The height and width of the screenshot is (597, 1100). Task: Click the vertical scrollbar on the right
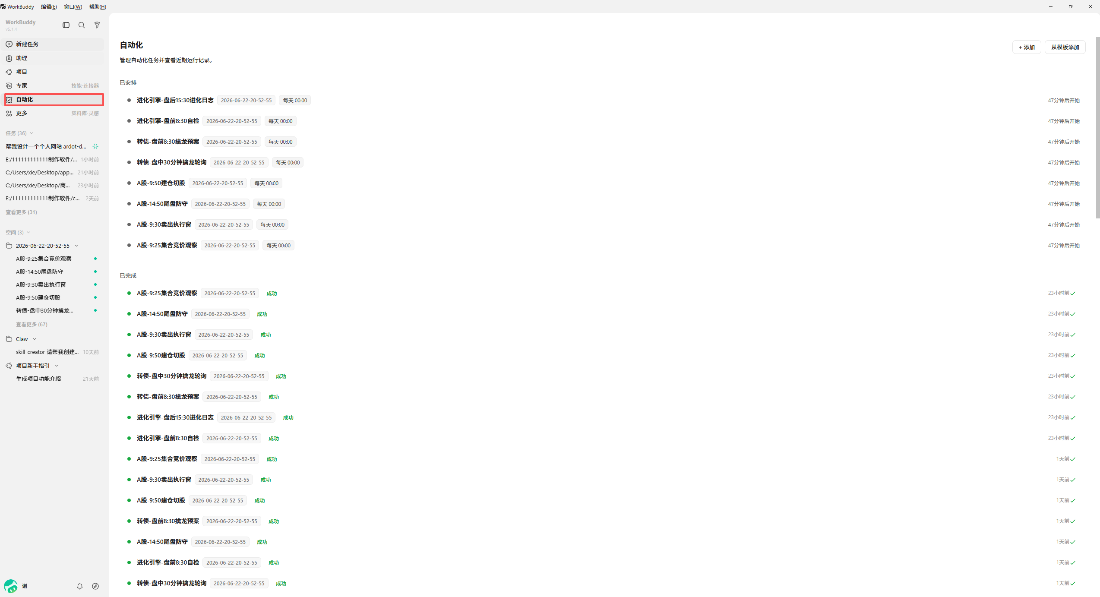(x=1098, y=127)
